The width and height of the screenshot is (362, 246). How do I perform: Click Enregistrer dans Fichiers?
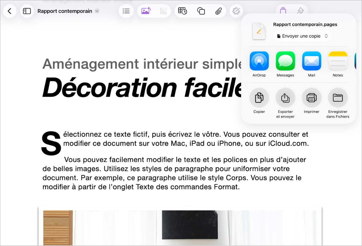[338, 103]
